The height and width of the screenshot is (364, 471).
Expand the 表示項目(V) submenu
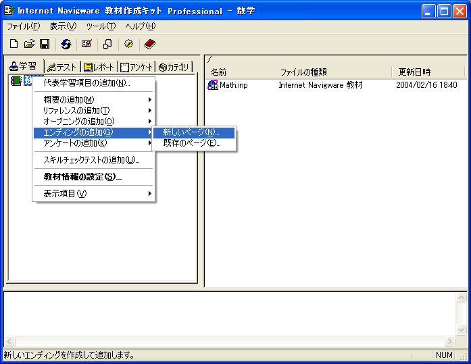[x=94, y=194]
